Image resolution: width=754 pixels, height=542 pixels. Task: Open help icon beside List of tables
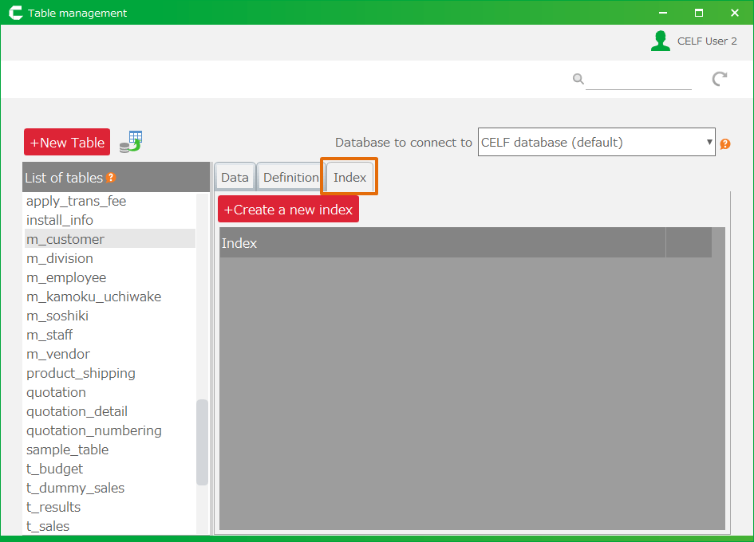pyautogui.click(x=112, y=178)
